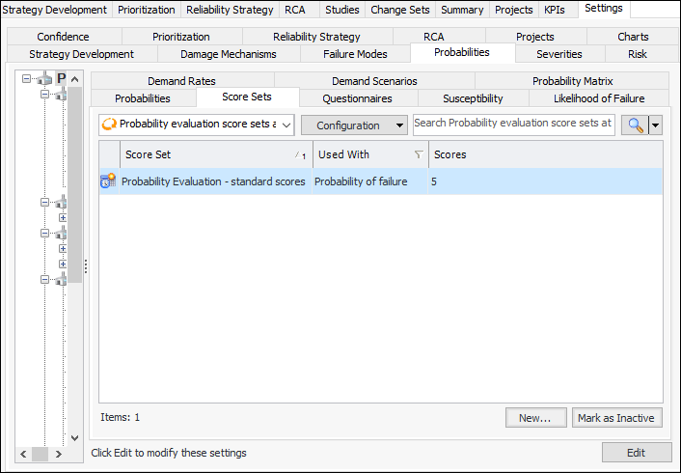Open the Strategy Development top-level tab
Image resolution: width=681 pixels, height=473 pixels.
click(55, 10)
